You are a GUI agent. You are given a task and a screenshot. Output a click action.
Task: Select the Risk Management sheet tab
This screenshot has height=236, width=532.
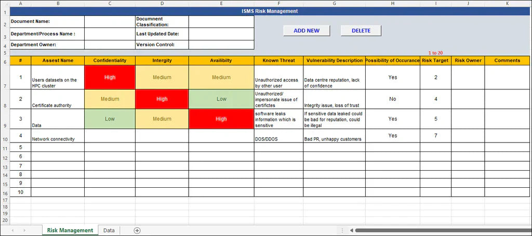(x=70, y=230)
